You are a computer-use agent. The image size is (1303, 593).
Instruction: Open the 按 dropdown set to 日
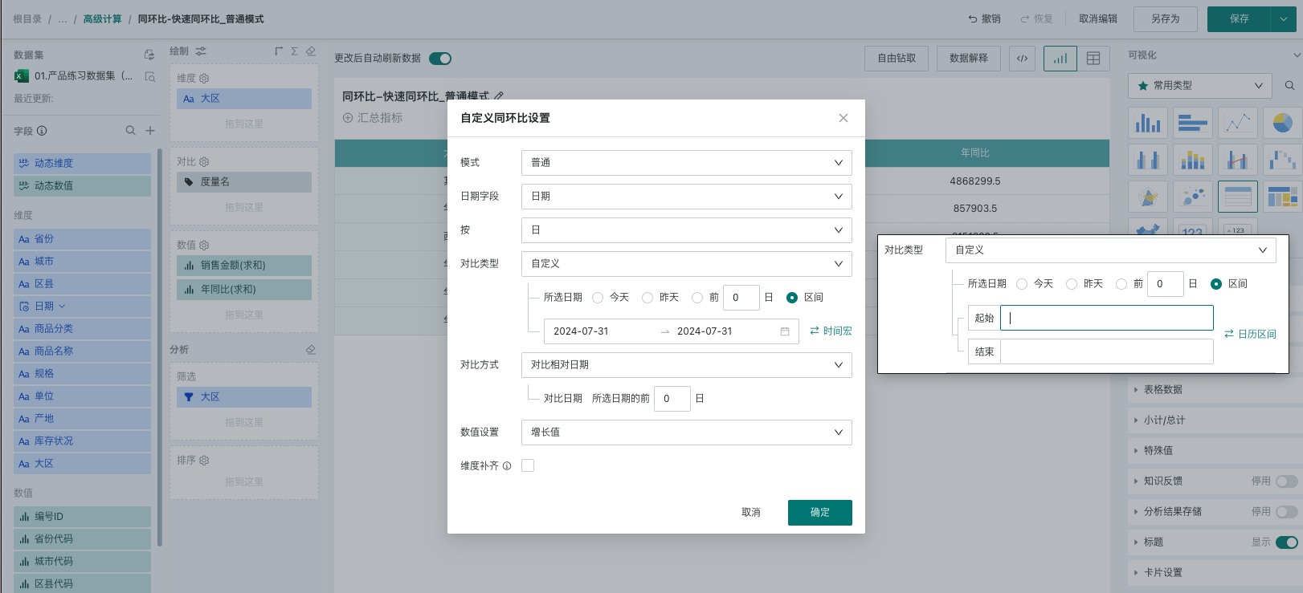pyautogui.click(x=686, y=230)
